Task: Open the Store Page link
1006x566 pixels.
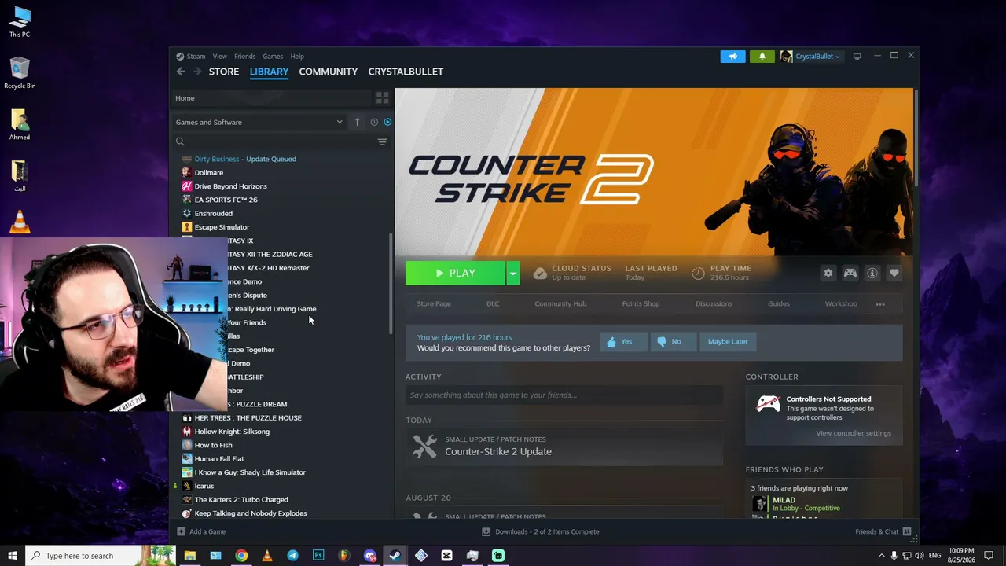Action: [434, 304]
